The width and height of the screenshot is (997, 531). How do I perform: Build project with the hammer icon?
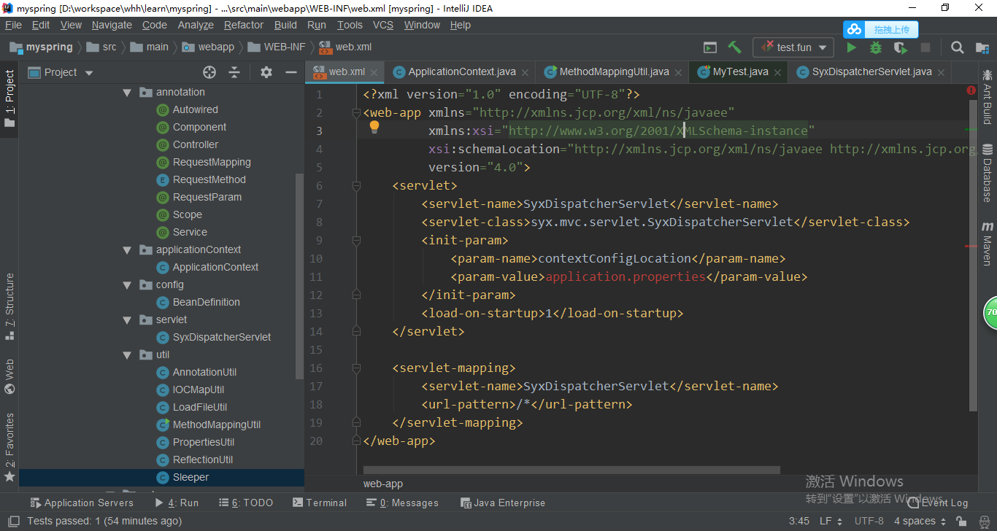(x=734, y=47)
